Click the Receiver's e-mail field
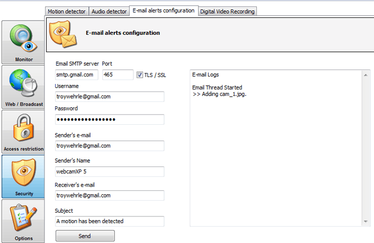374x243 pixels. coord(109,195)
